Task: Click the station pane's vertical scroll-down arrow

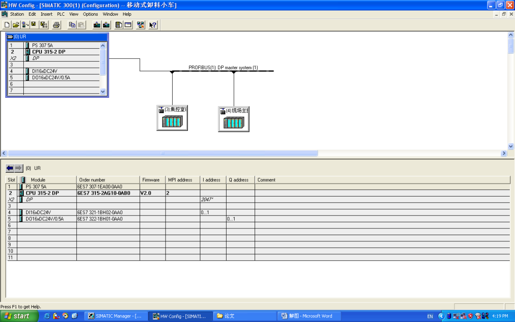Action: [511, 146]
